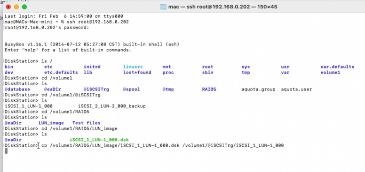Image resolution: width=365 pixels, height=172 pixels.
Task: Click the 'aquota.user' file name
Action: coord(296,89)
